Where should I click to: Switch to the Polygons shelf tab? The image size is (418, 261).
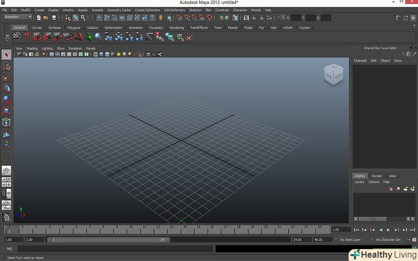pos(74,28)
